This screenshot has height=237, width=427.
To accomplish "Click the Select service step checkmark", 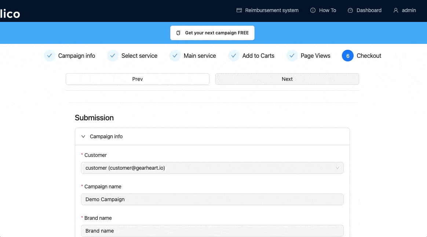I will click(113, 56).
